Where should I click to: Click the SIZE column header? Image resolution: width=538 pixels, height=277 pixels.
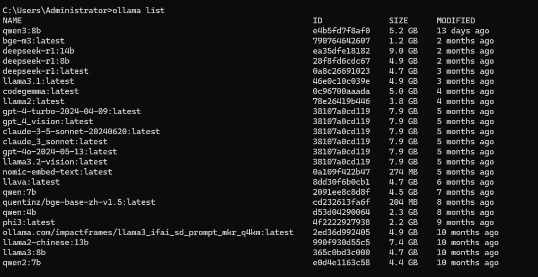399,21
